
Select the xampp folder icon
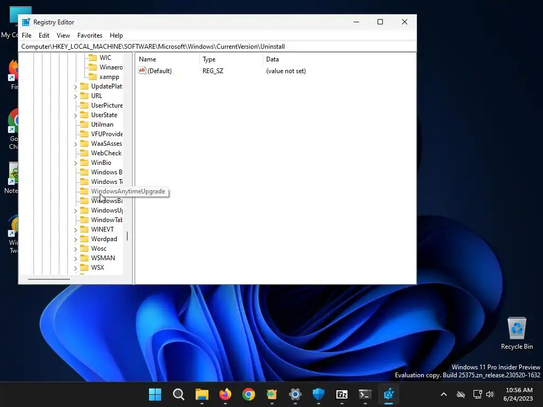coord(93,77)
